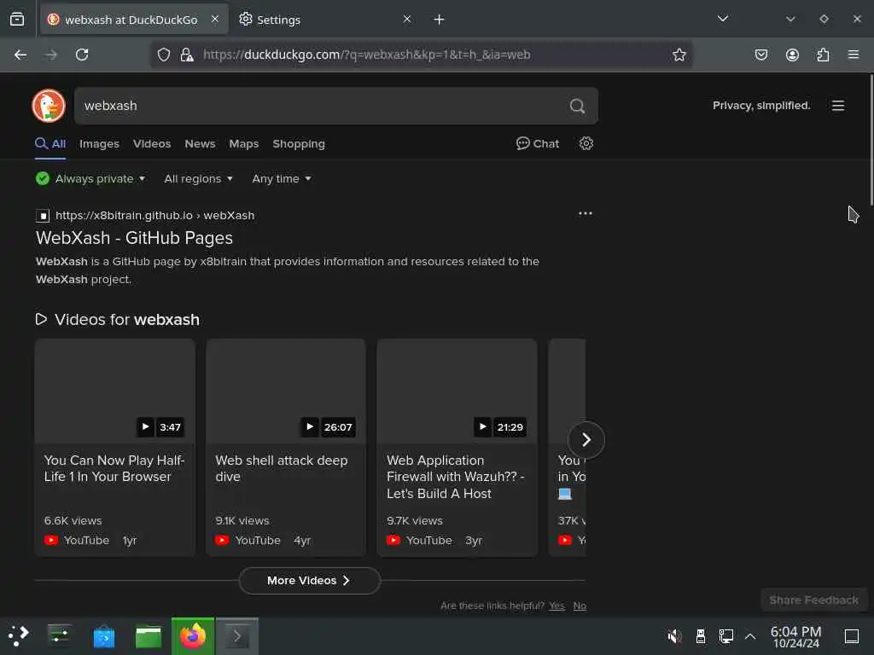
Task: Click the Privacy, simplified. text
Action: click(761, 106)
